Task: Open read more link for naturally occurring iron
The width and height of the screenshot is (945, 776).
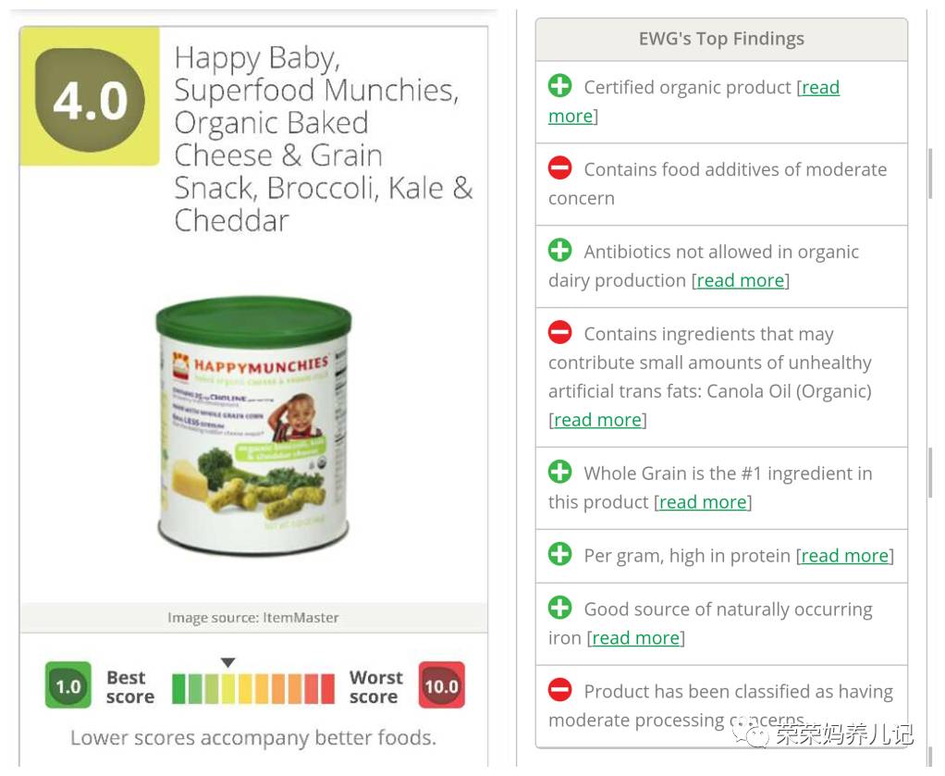Action: click(636, 638)
